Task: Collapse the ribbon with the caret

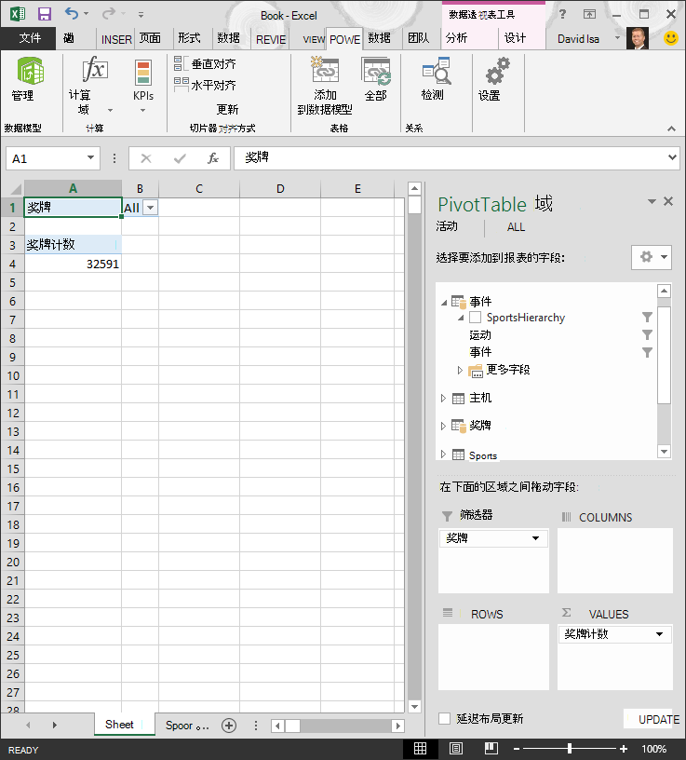Action: point(671,129)
